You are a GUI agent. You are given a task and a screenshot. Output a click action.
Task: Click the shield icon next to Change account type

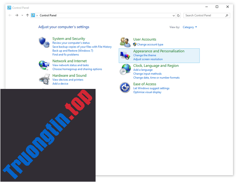(x=135, y=44)
